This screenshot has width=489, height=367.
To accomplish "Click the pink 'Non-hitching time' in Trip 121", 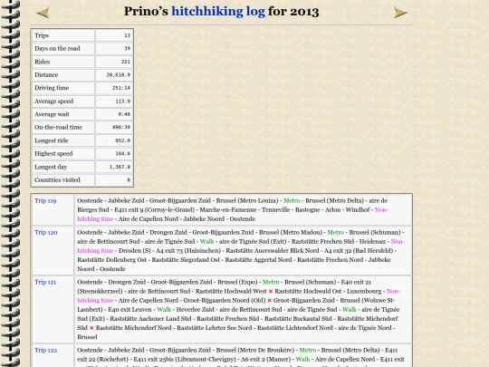I will coord(393,291).
